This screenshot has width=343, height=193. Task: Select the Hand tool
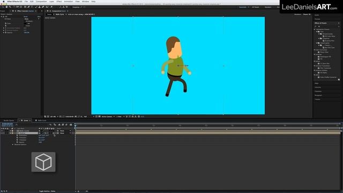coord(6,7)
